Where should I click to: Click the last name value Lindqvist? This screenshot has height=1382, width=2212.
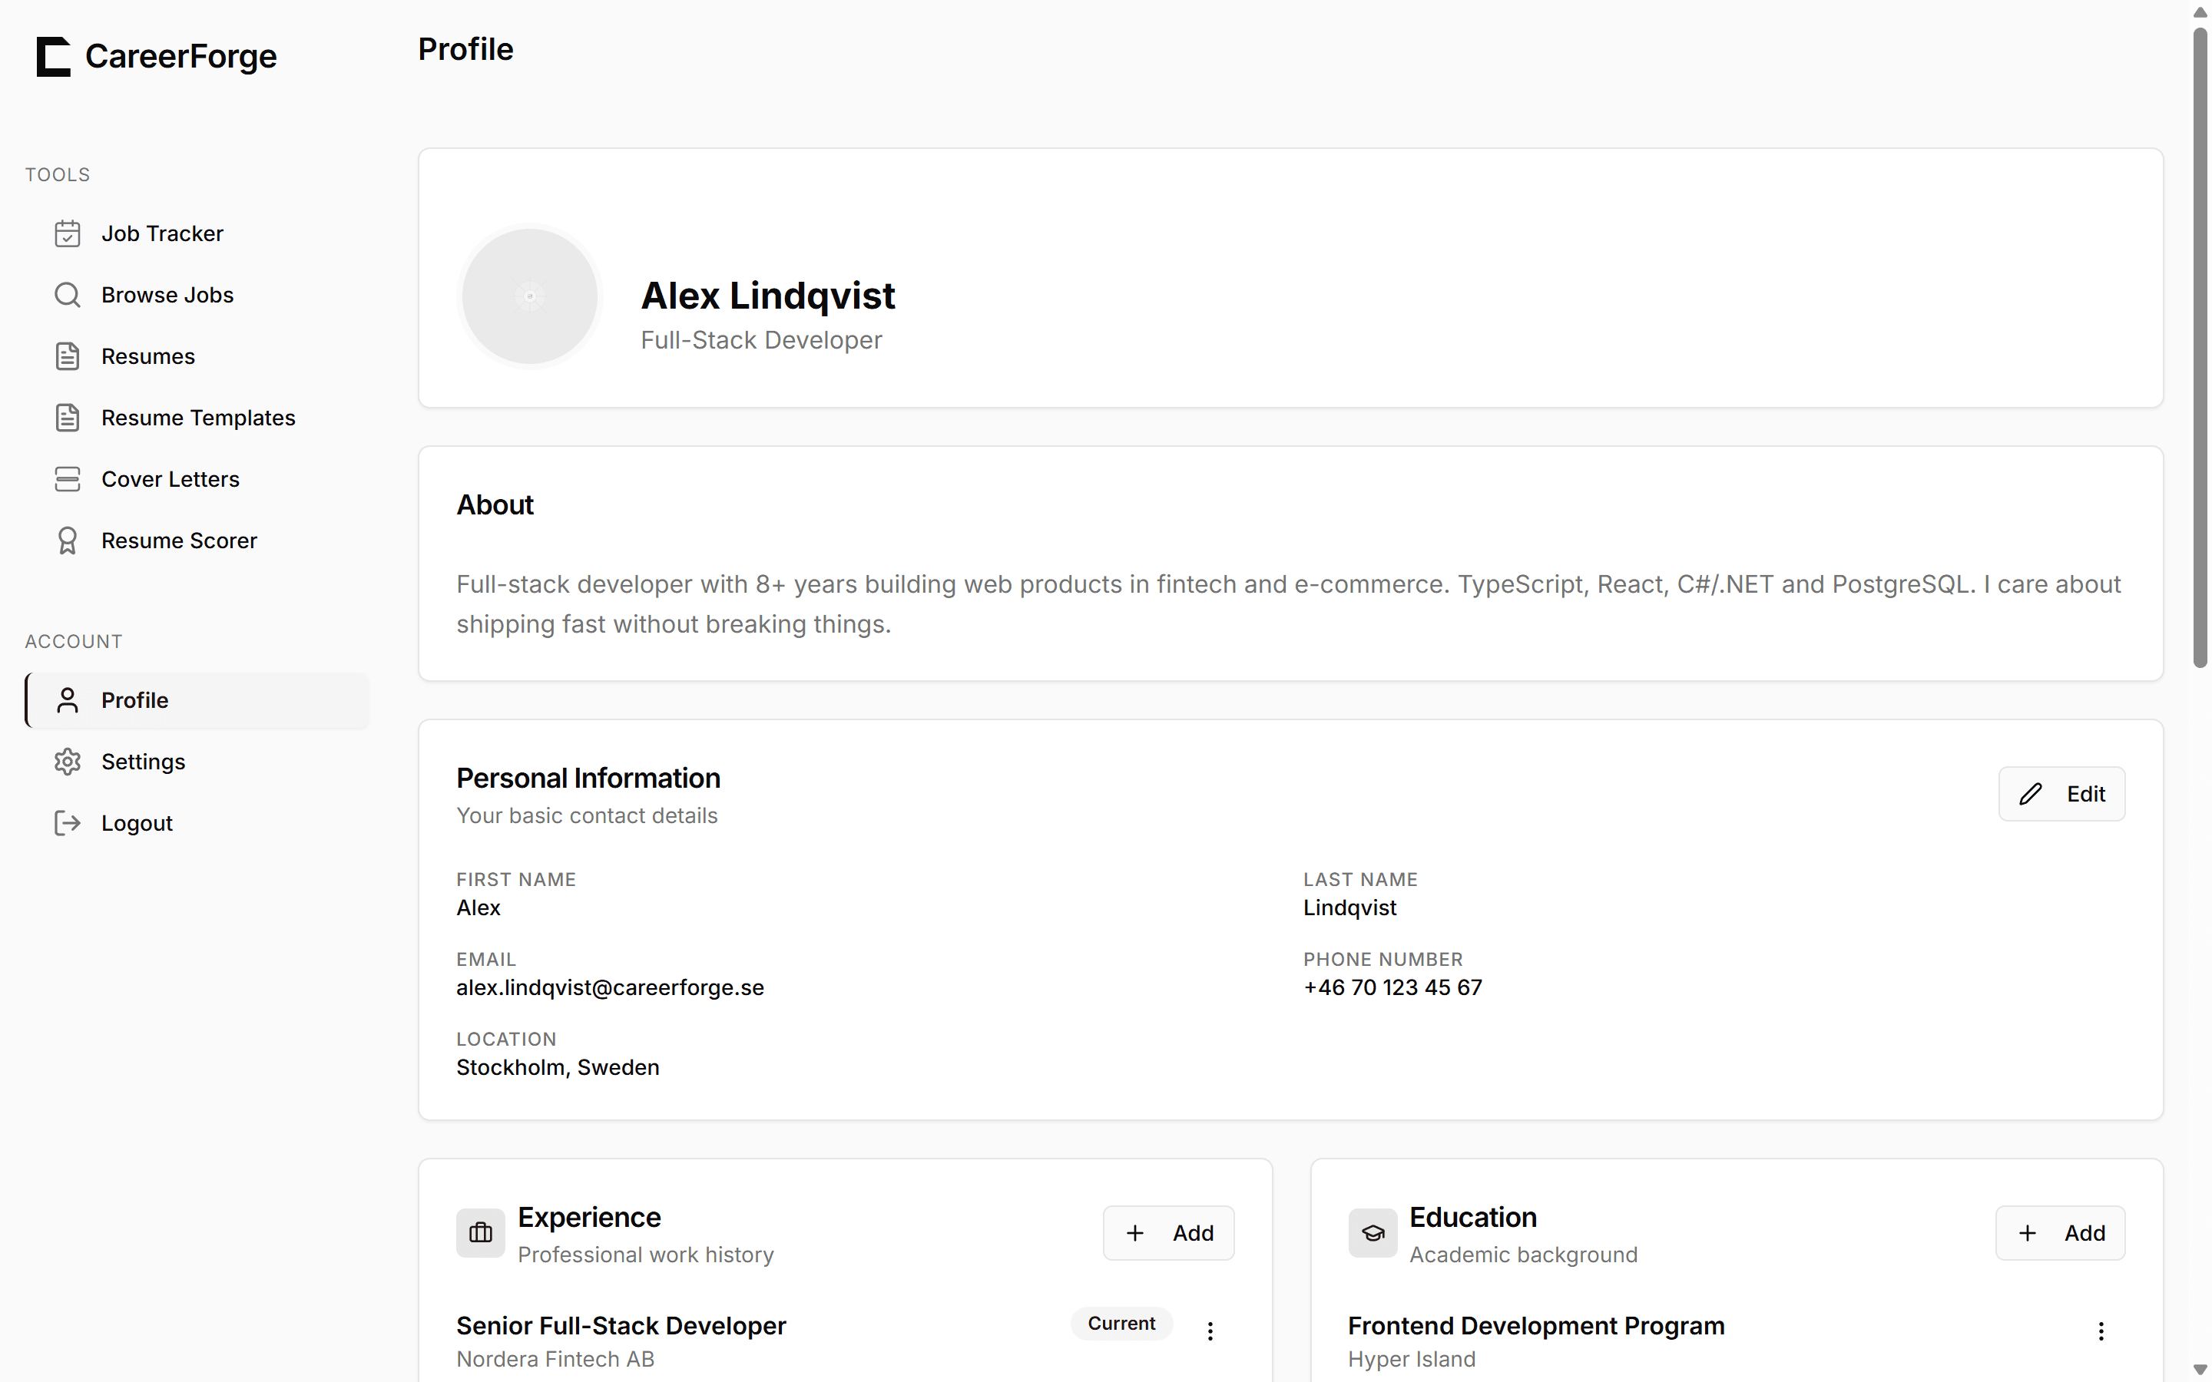click(1350, 908)
